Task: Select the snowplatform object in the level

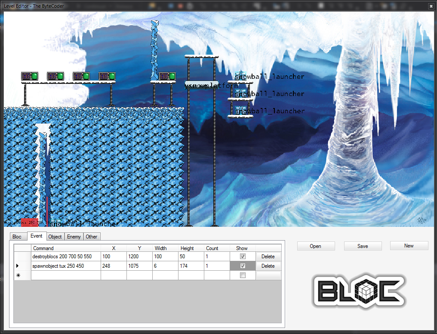Action: click(202, 85)
